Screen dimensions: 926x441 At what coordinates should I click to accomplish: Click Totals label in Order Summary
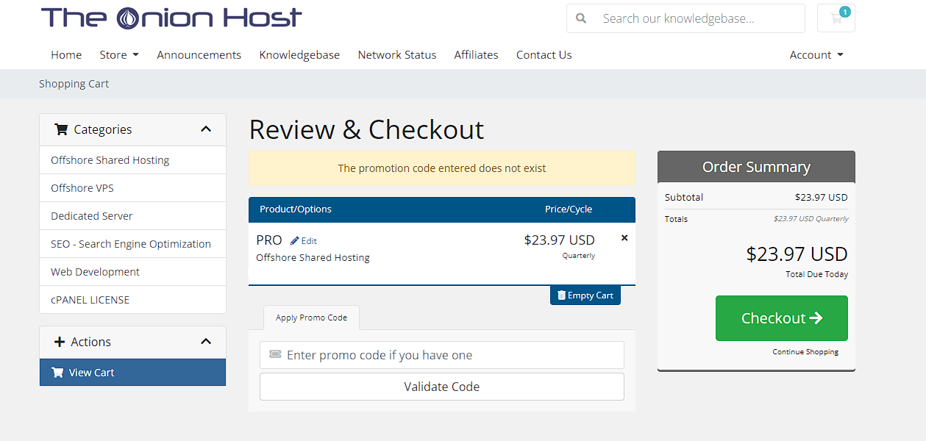tap(677, 219)
